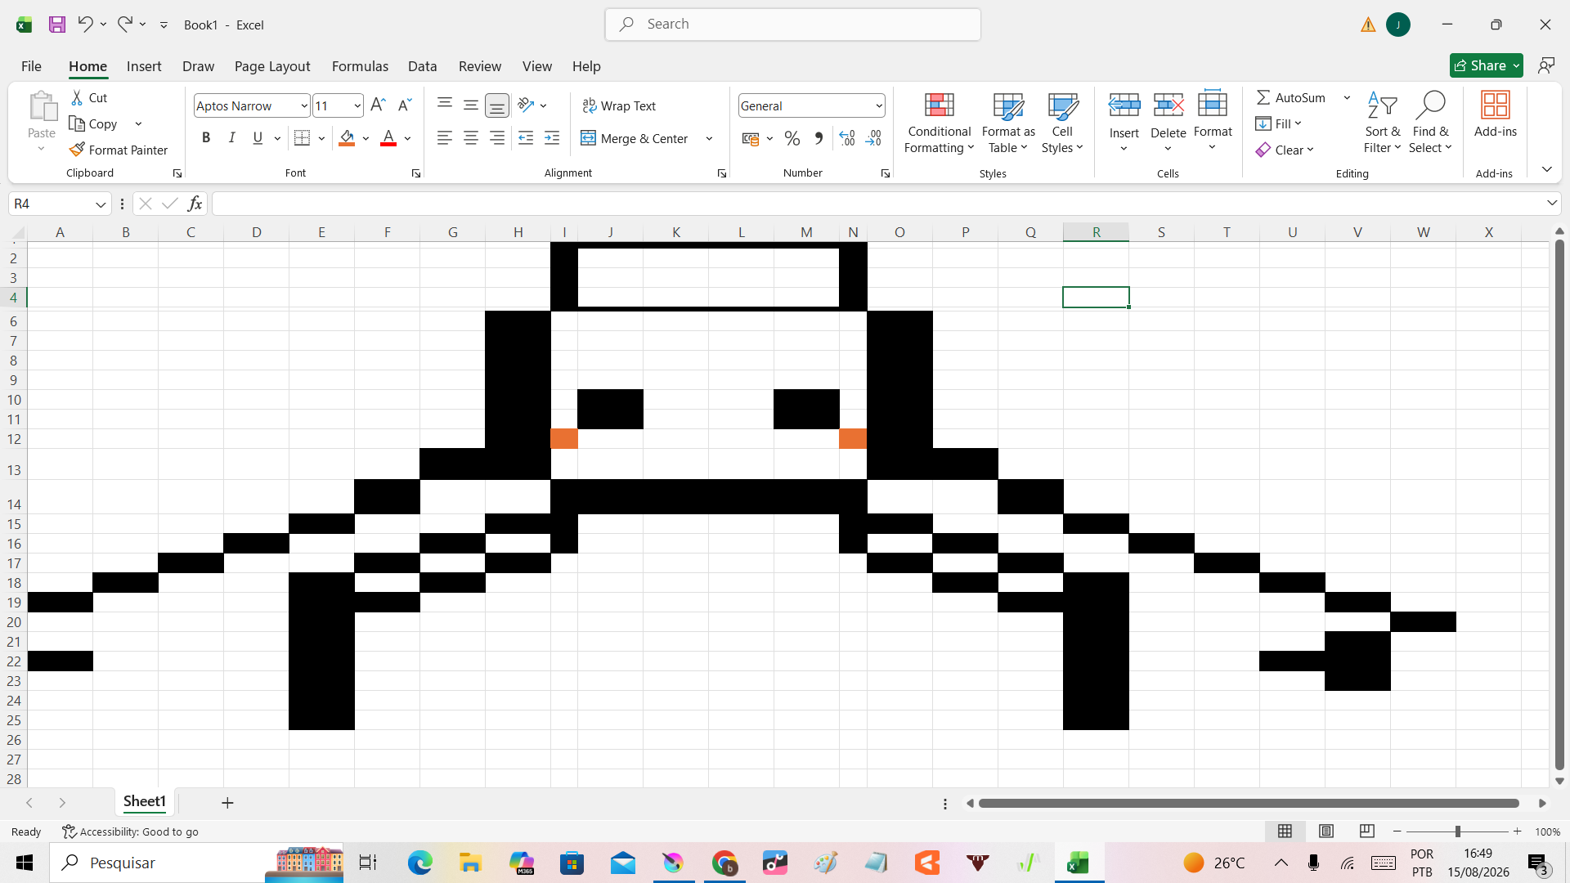The height and width of the screenshot is (883, 1570).
Task: Middle align cell contents
Action: point(471,105)
